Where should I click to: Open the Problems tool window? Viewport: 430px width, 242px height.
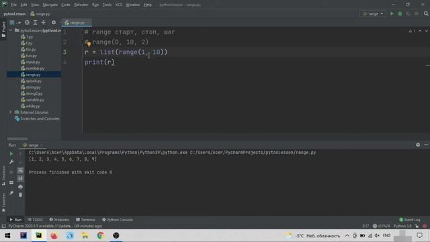(x=59, y=220)
